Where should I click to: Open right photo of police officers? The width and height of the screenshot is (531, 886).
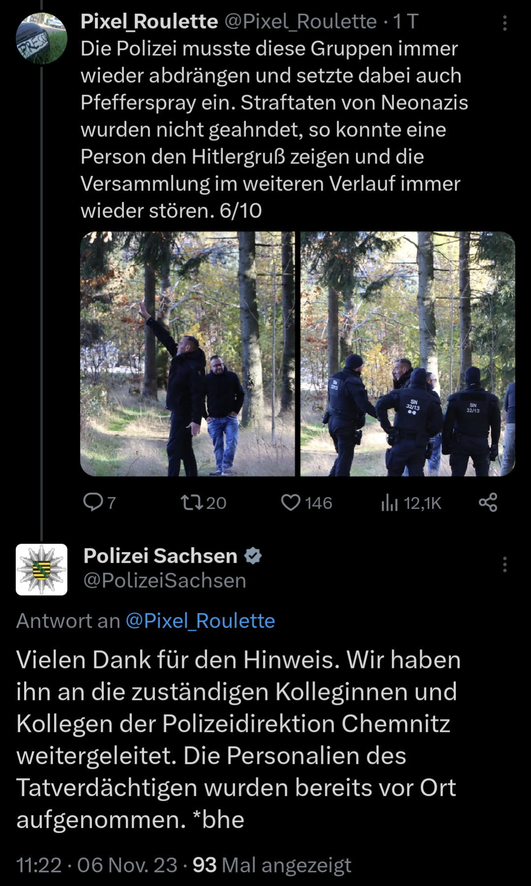point(407,353)
